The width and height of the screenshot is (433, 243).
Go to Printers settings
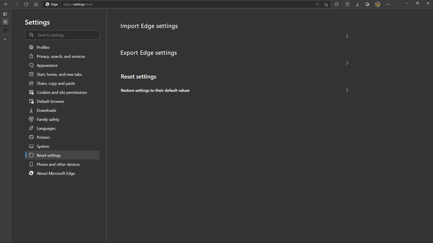[62, 137]
